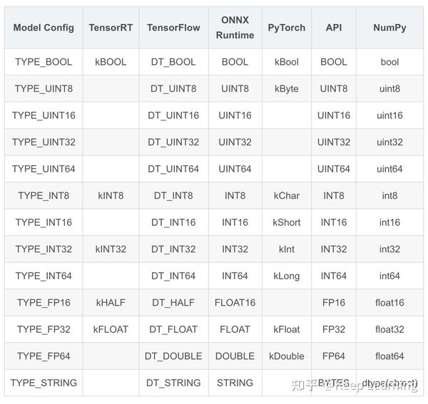
Task: Click the ONNX Runtime column header
Action: [235, 28]
